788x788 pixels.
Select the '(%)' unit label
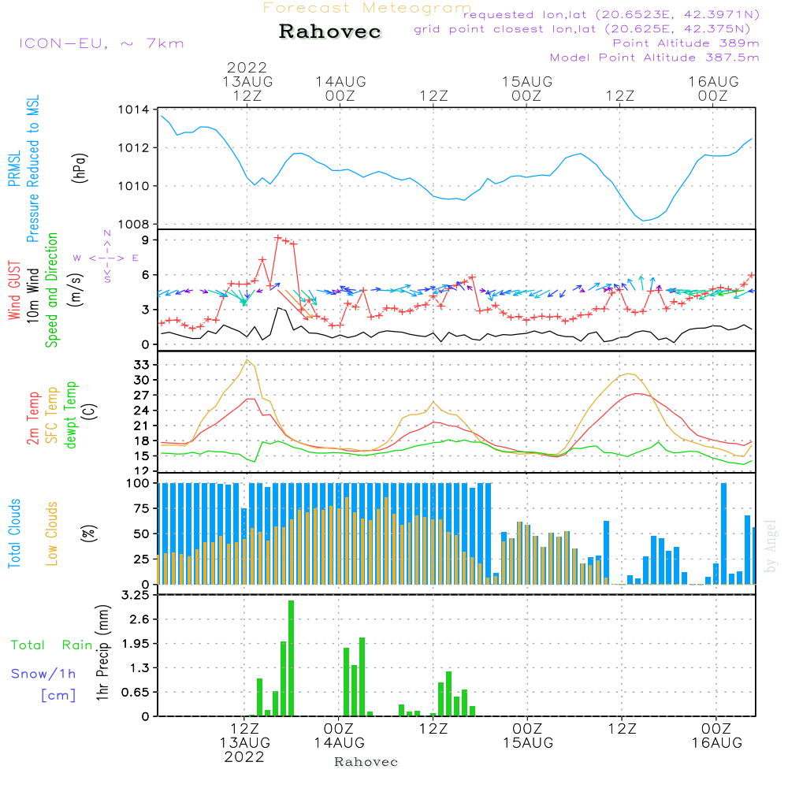89,533
